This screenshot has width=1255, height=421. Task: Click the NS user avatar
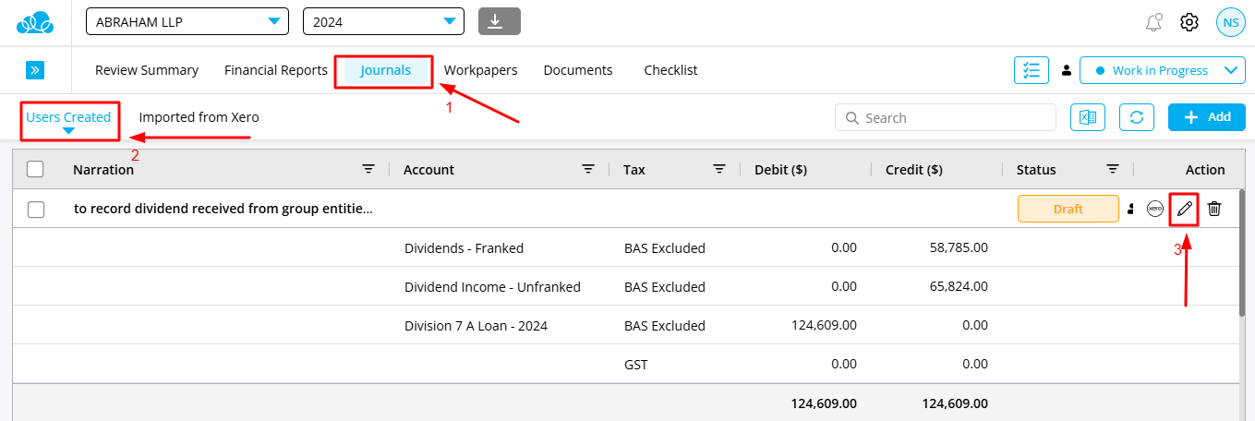(1230, 22)
